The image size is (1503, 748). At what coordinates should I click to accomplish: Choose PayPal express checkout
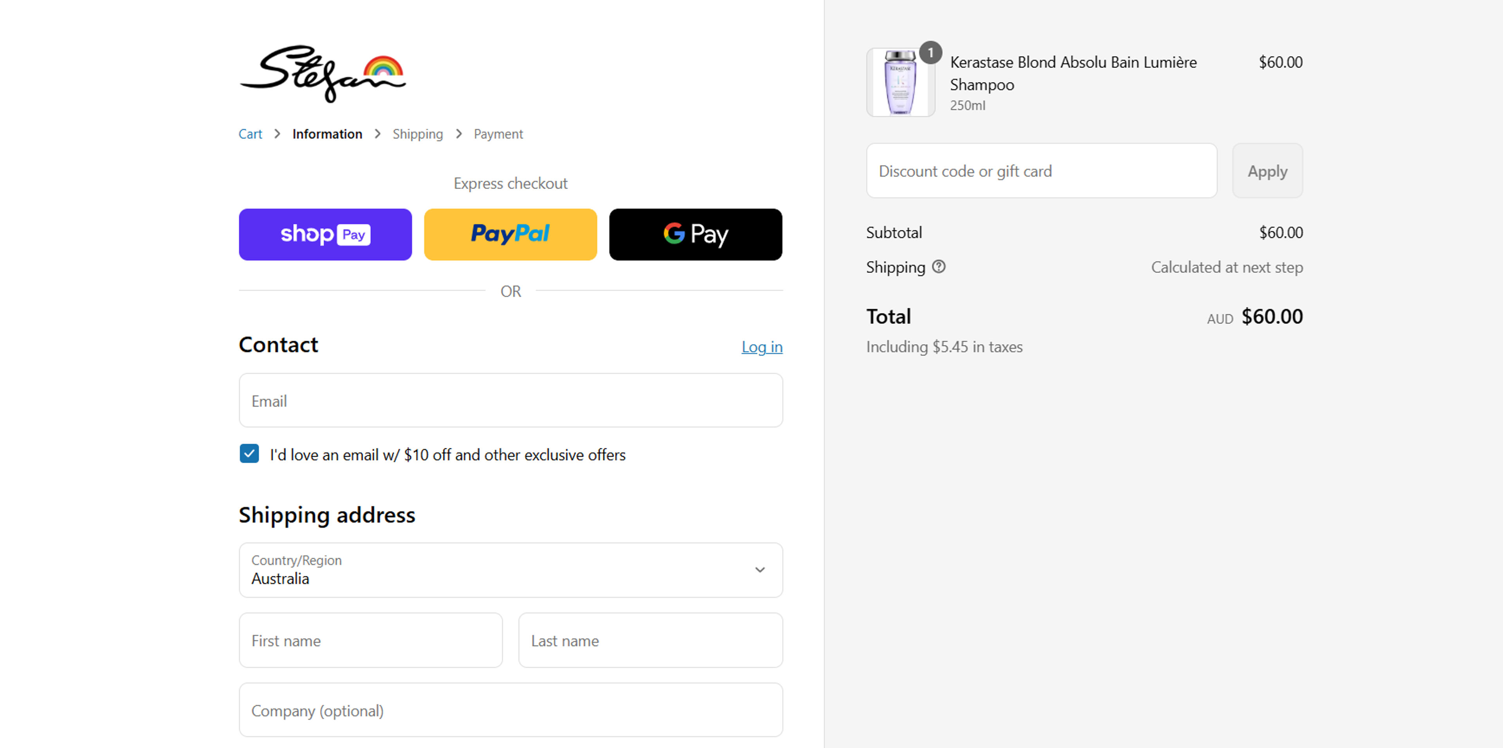coord(510,234)
